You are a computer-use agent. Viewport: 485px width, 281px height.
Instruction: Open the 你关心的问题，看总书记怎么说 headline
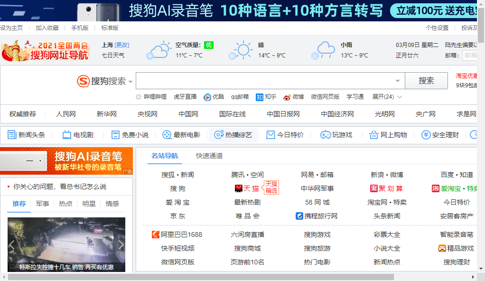tap(60, 187)
